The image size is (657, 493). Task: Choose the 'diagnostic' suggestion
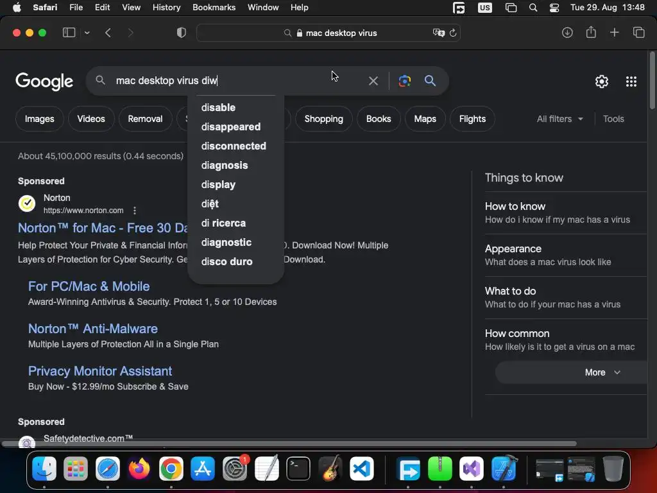[226, 242]
